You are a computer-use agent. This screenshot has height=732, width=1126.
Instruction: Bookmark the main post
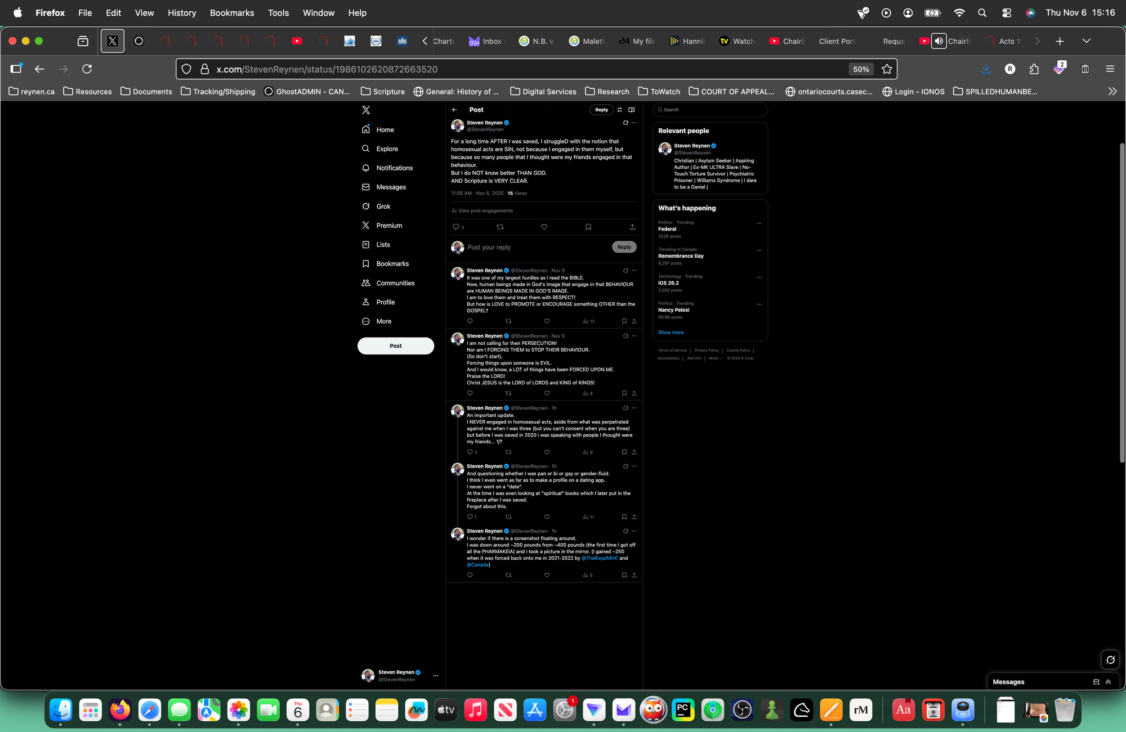(588, 227)
